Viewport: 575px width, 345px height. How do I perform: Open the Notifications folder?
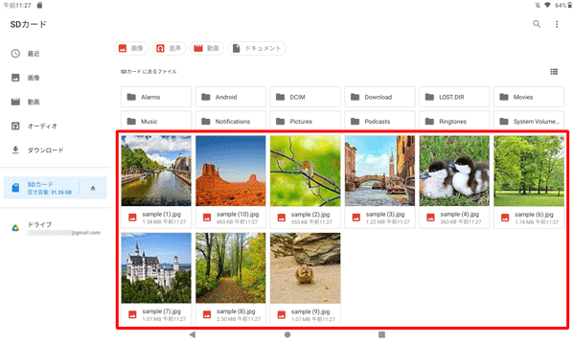(x=231, y=120)
